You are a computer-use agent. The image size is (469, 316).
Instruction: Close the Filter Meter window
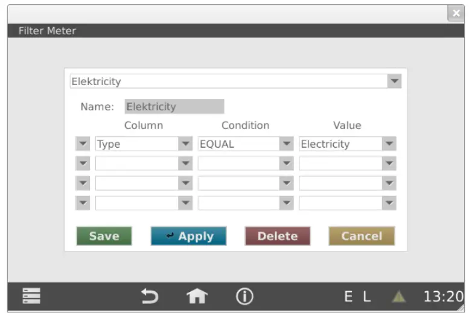(456, 13)
